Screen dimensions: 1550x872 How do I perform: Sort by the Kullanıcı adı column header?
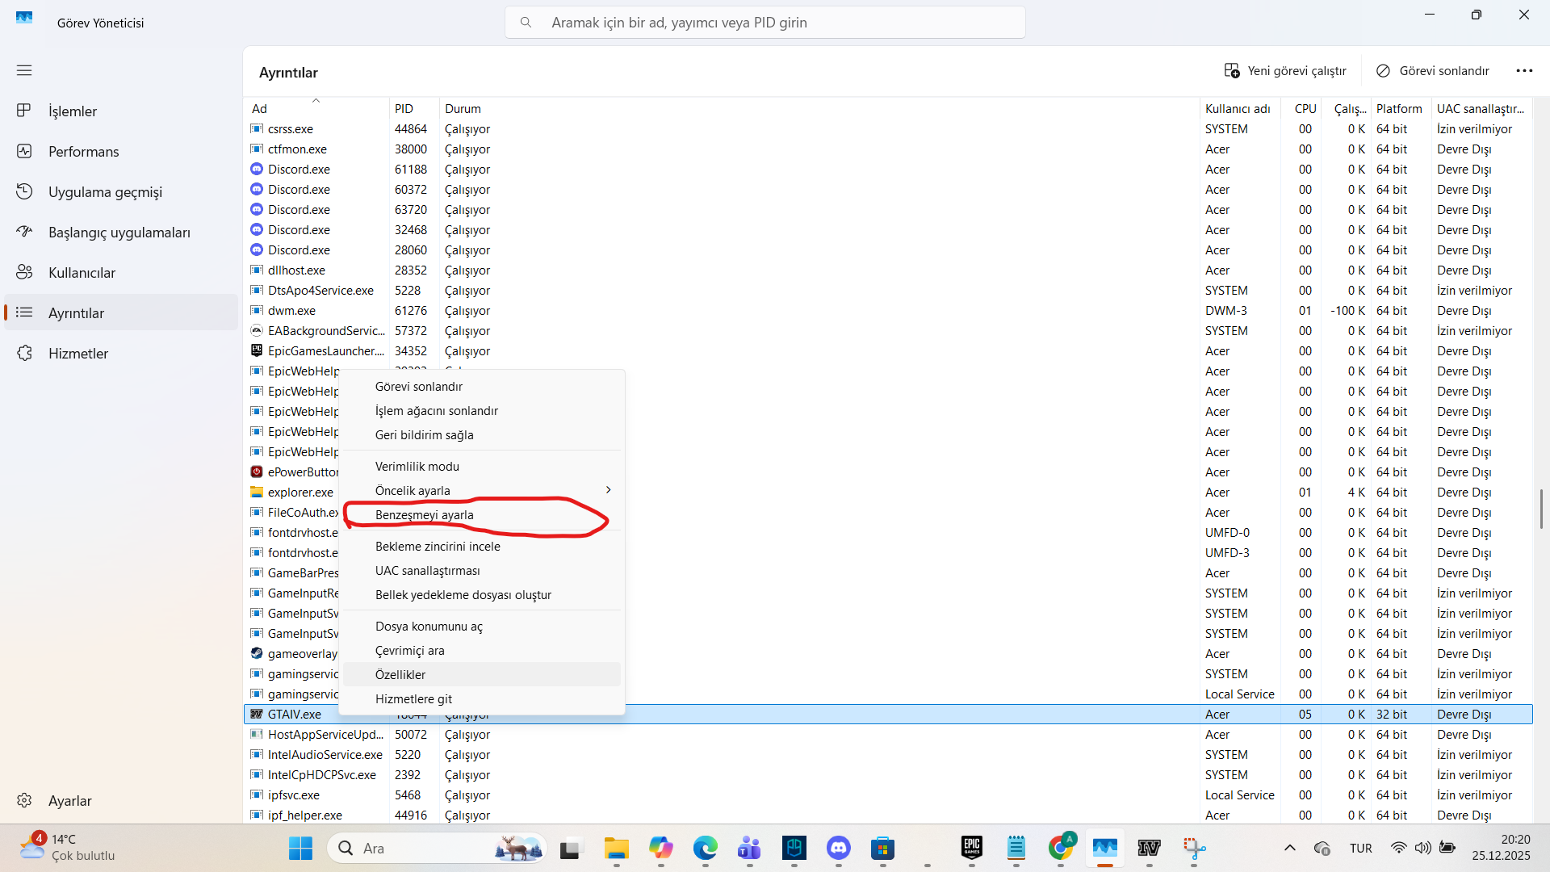[x=1240, y=108]
